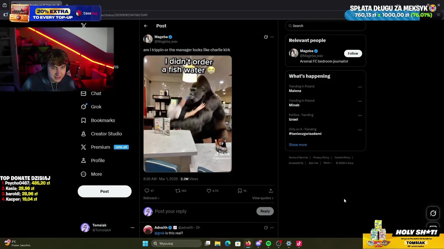Like the post with 4.7K likes

click(212, 191)
